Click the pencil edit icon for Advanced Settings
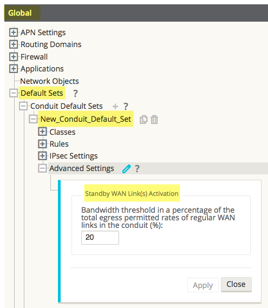Viewport: 268px width, 308px height. pos(126,169)
